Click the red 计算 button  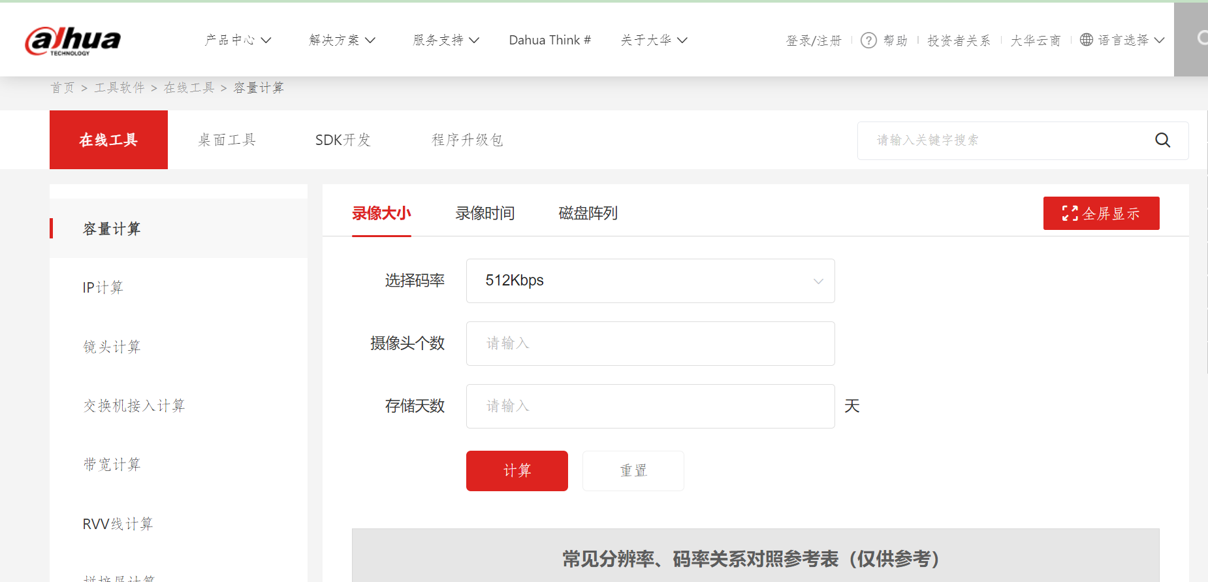tap(517, 471)
